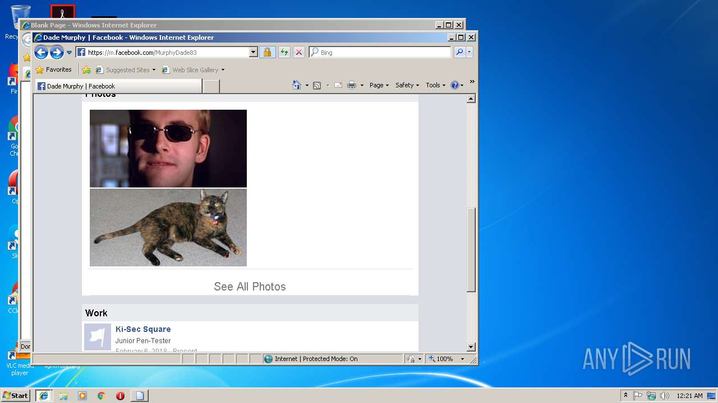
Task: Show hidden system tray icons
Action: [625, 396]
